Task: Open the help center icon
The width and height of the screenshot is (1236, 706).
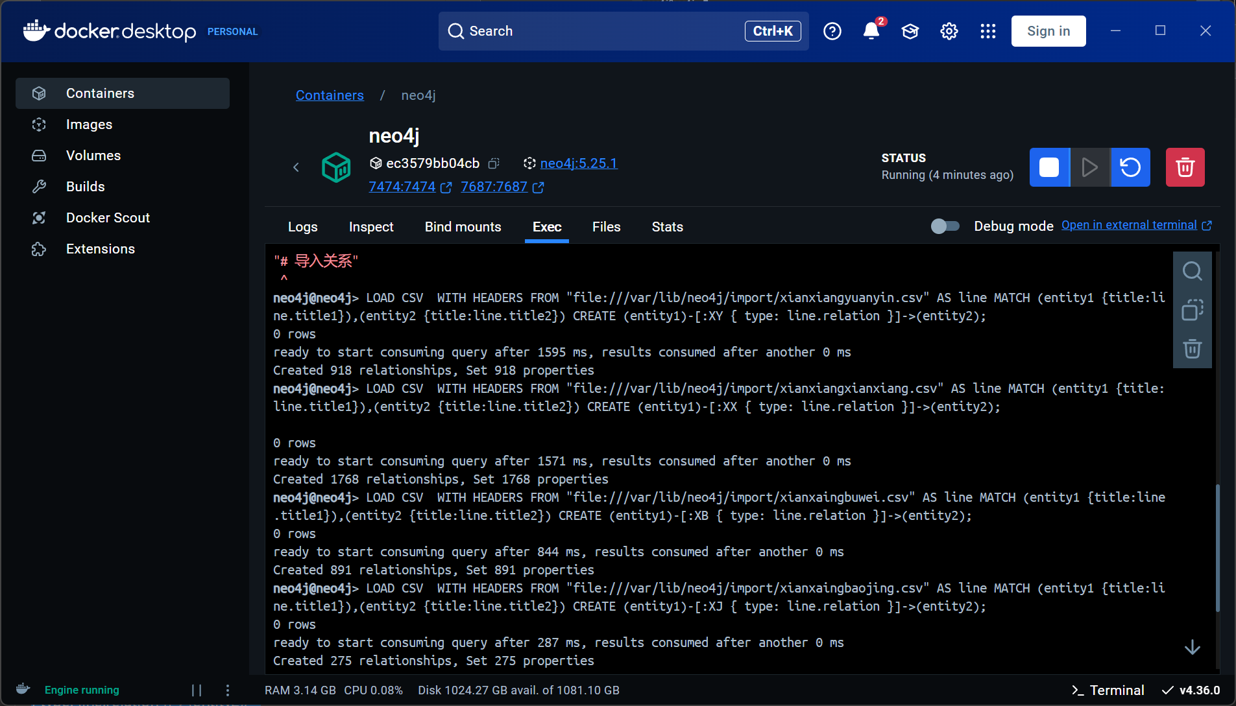Action: (832, 31)
